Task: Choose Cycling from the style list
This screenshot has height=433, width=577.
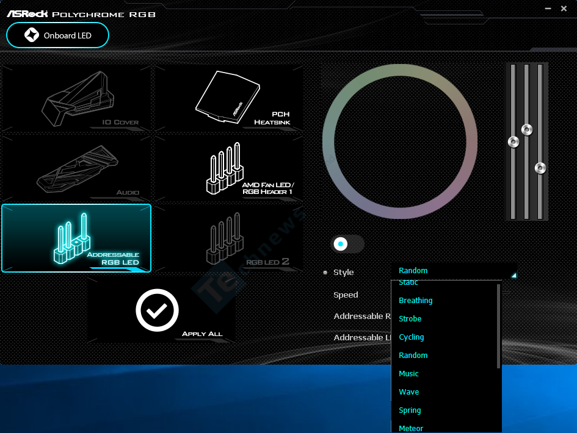Action: pos(411,337)
